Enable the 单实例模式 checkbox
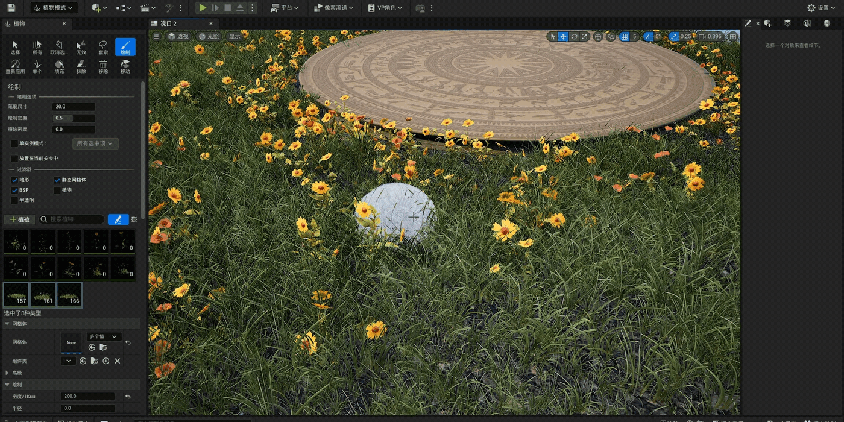844x422 pixels. tap(14, 143)
